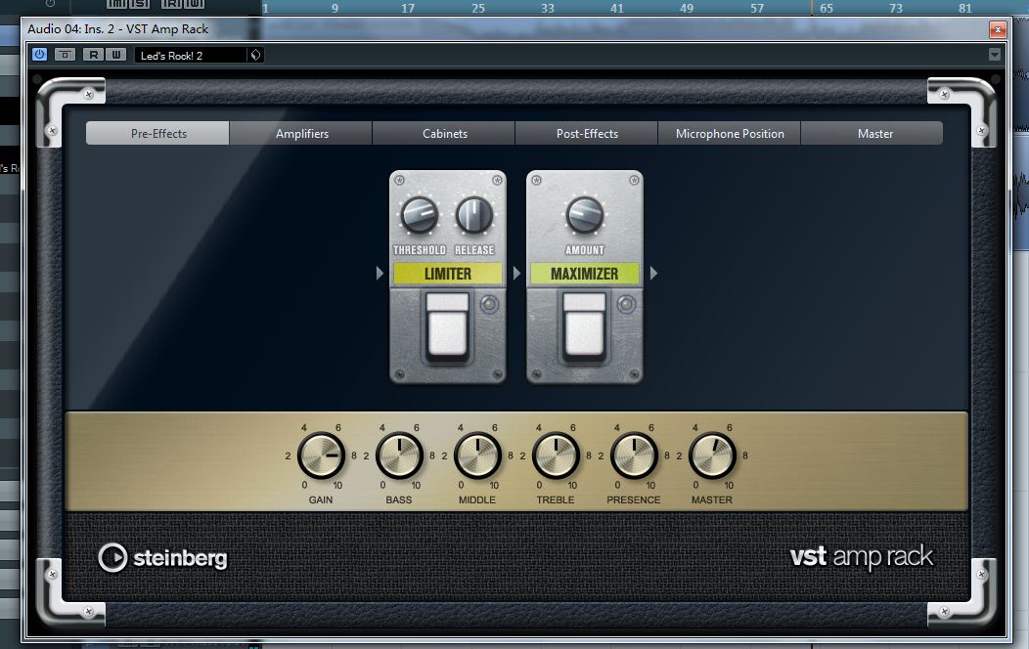The width and height of the screenshot is (1029, 649).
Task: Toggle the plug-in power/activate button
Action: pyautogui.click(x=39, y=55)
